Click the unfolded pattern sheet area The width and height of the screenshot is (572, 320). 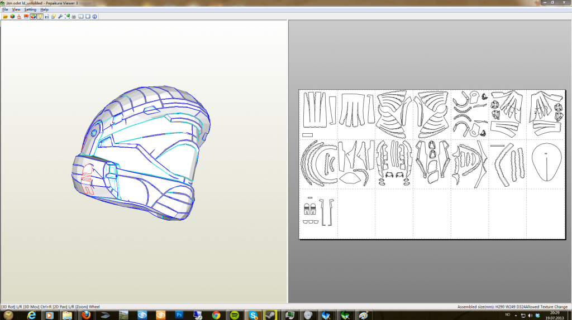click(x=432, y=164)
